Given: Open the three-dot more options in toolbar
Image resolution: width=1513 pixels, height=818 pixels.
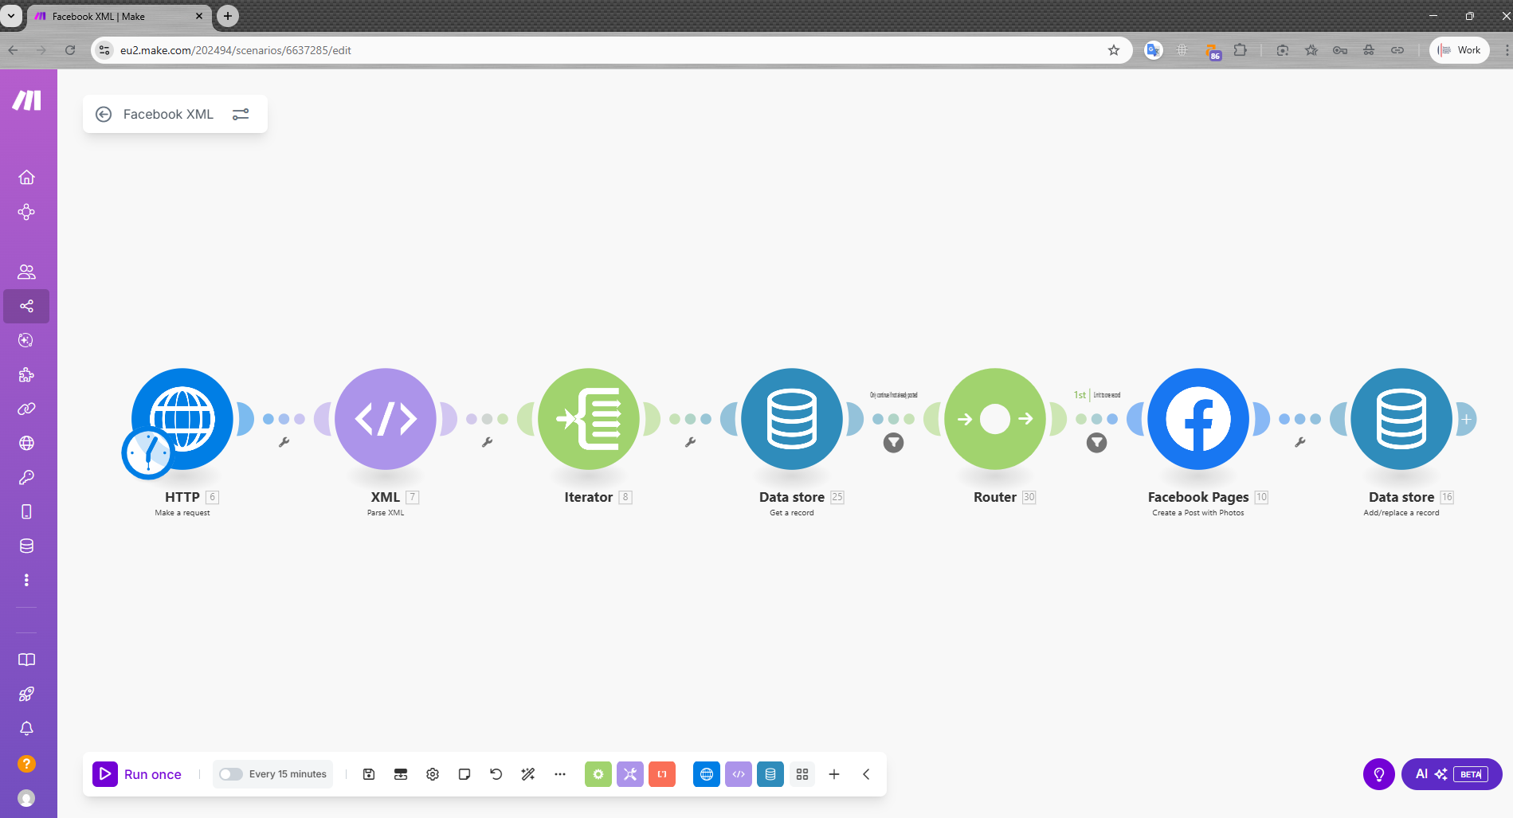Looking at the screenshot, I should click(560, 774).
